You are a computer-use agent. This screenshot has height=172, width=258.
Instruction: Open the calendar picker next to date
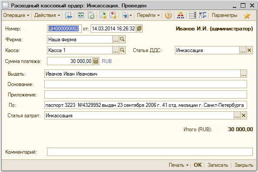pyautogui.click(x=139, y=29)
